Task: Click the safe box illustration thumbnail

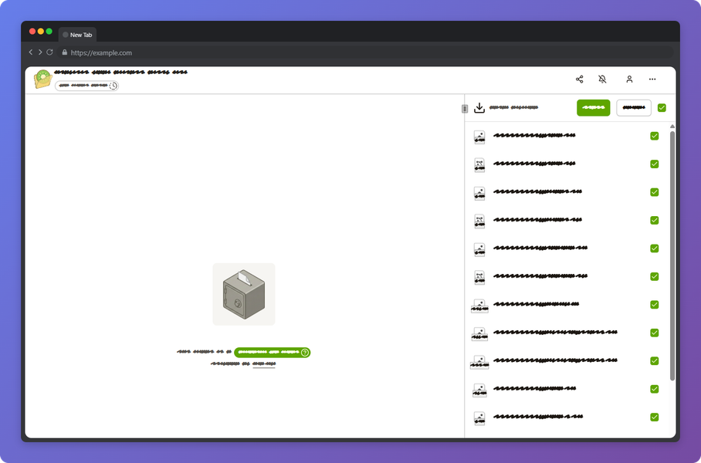Action: [x=244, y=294]
